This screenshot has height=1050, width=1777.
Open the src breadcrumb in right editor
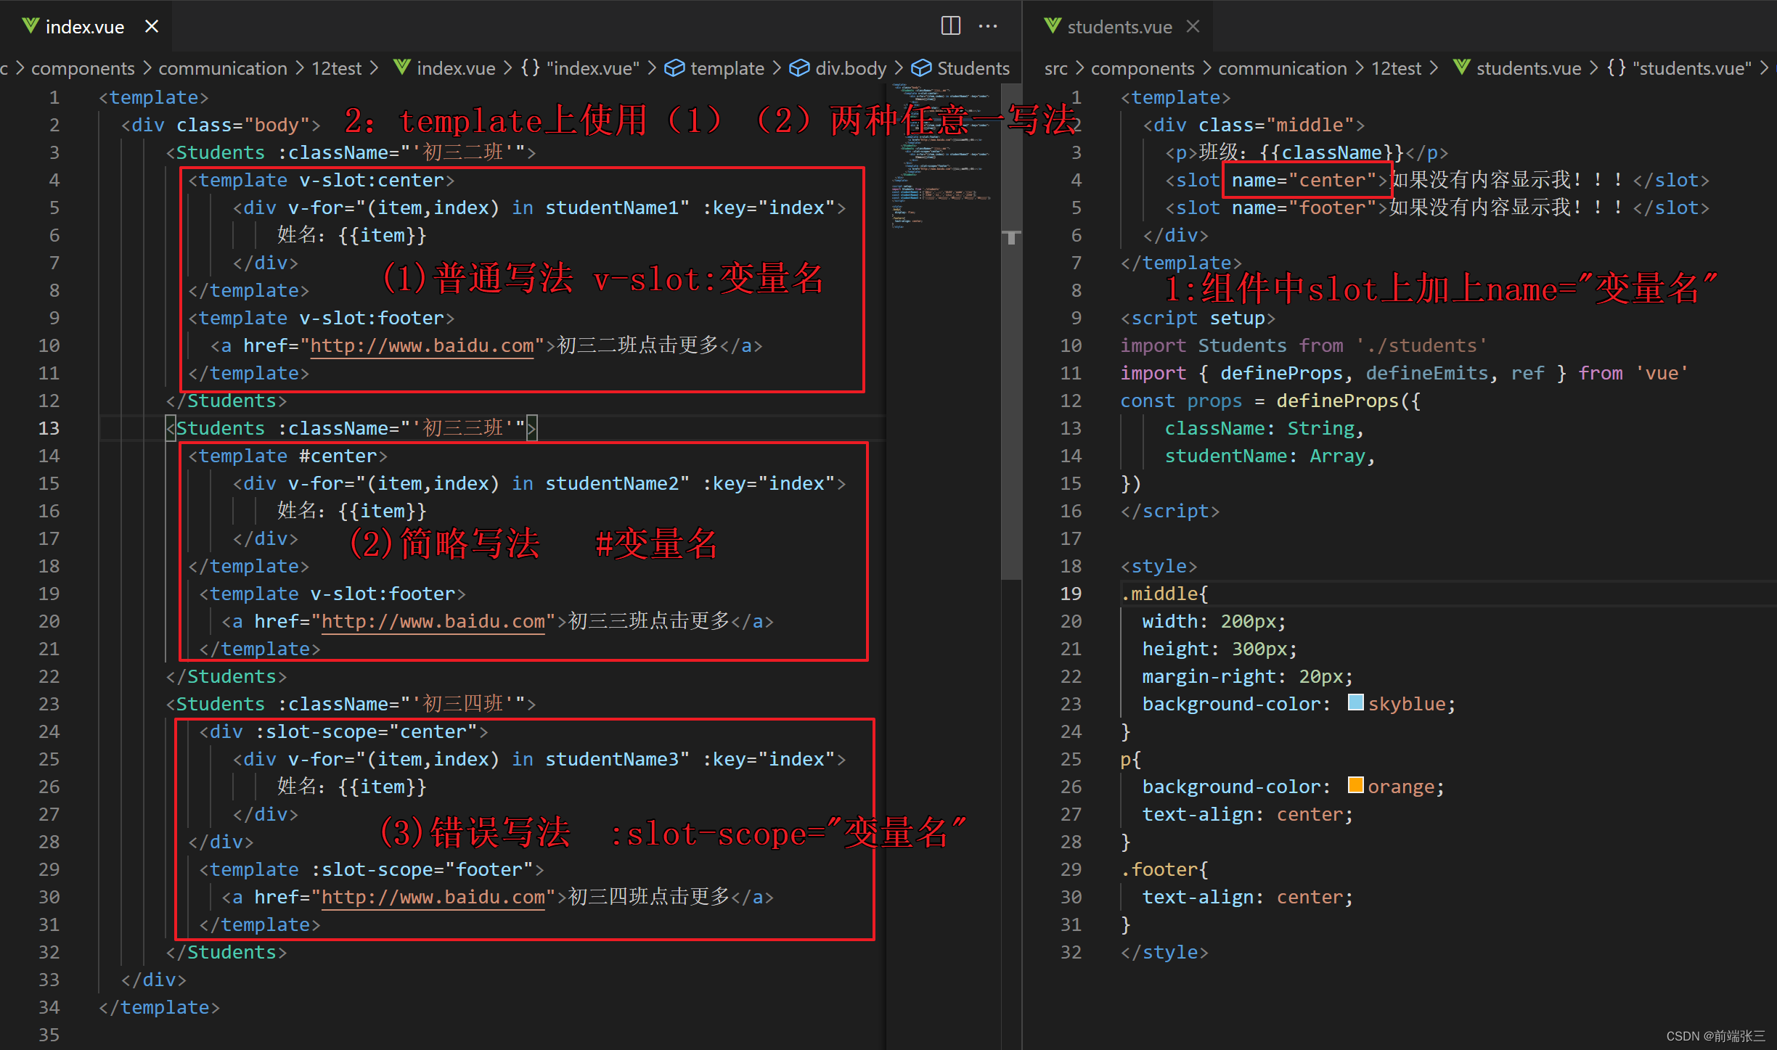(x=1055, y=68)
